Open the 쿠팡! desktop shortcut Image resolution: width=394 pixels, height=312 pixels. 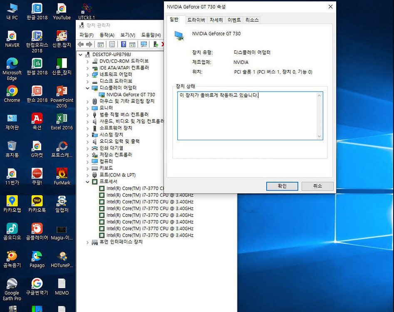click(37, 177)
